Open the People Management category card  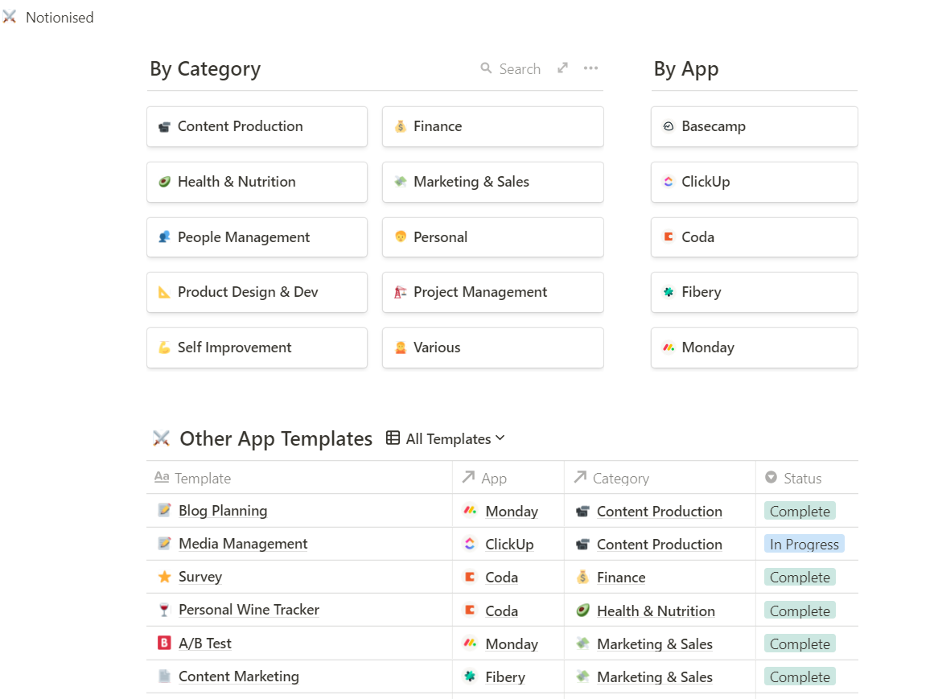pos(257,237)
